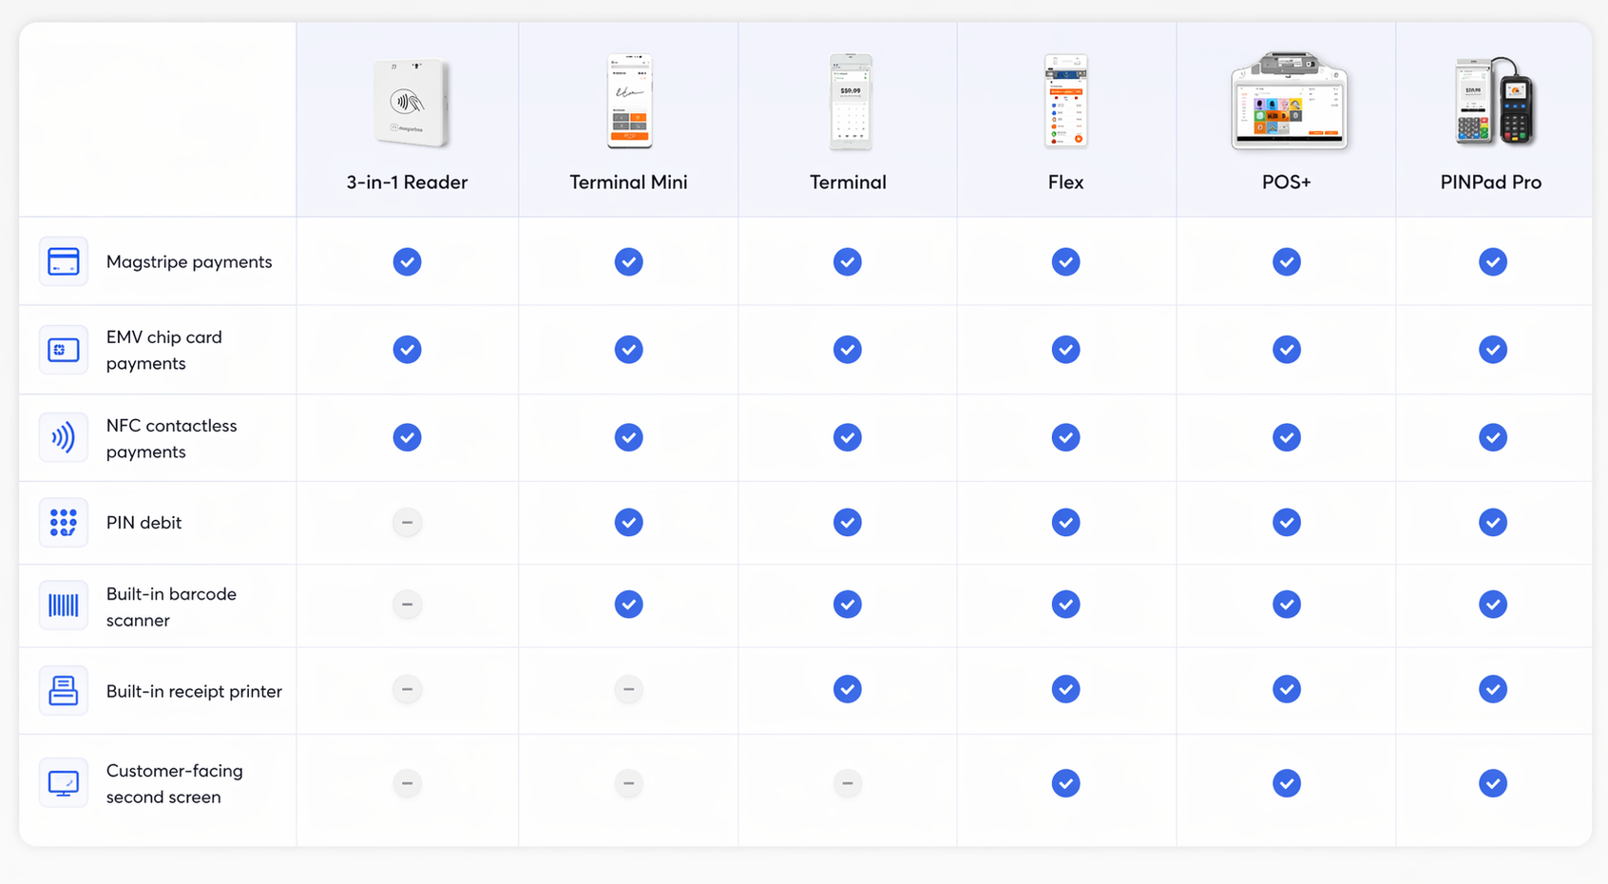
Task: Click the receipt printer icon
Action: pos(63,691)
